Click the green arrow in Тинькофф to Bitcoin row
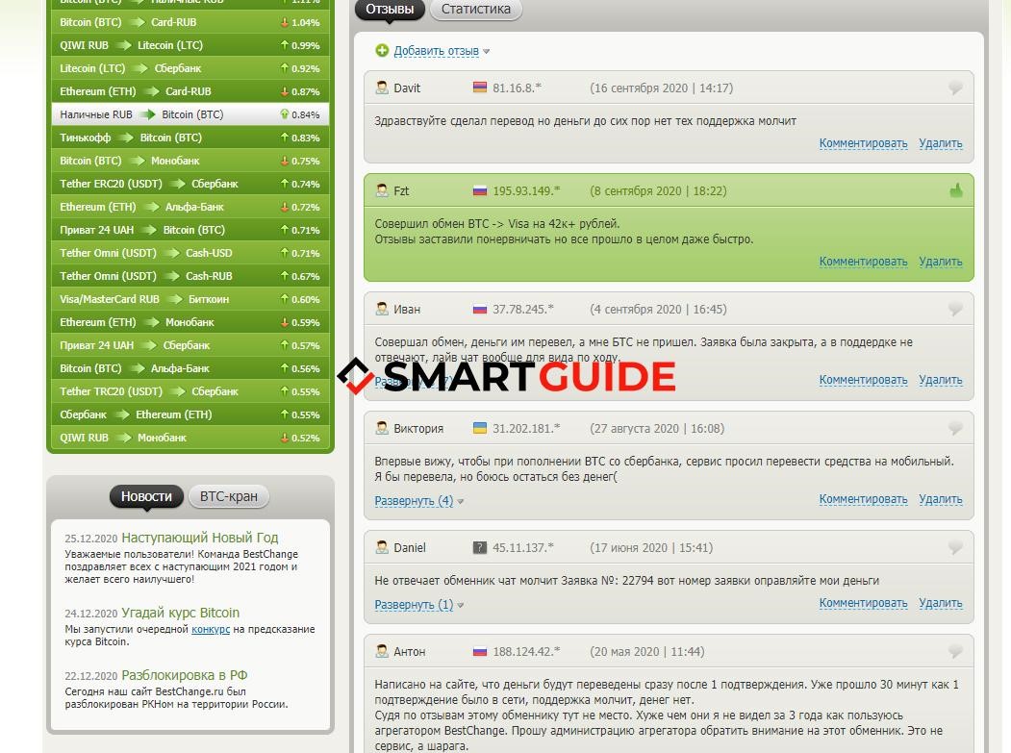This screenshot has height=753, width=1011. point(126,138)
